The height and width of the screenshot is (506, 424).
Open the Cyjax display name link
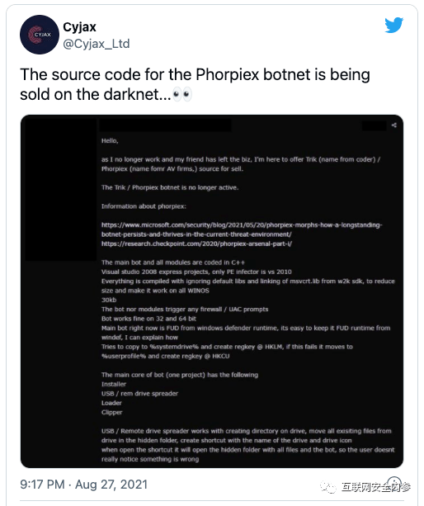pyautogui.click(x=79, y=26)
